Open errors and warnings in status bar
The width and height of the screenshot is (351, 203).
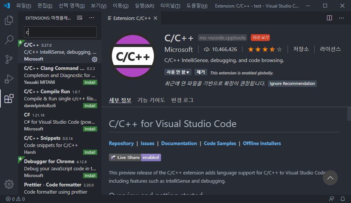click(15, 199)
